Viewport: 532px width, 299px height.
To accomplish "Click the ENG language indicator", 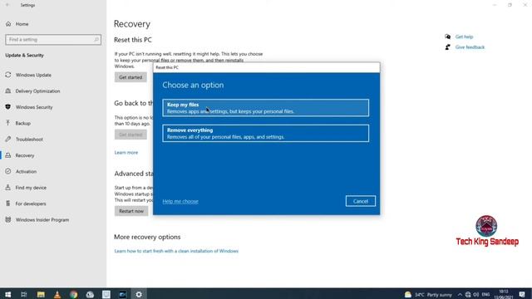I will (485, 295).
